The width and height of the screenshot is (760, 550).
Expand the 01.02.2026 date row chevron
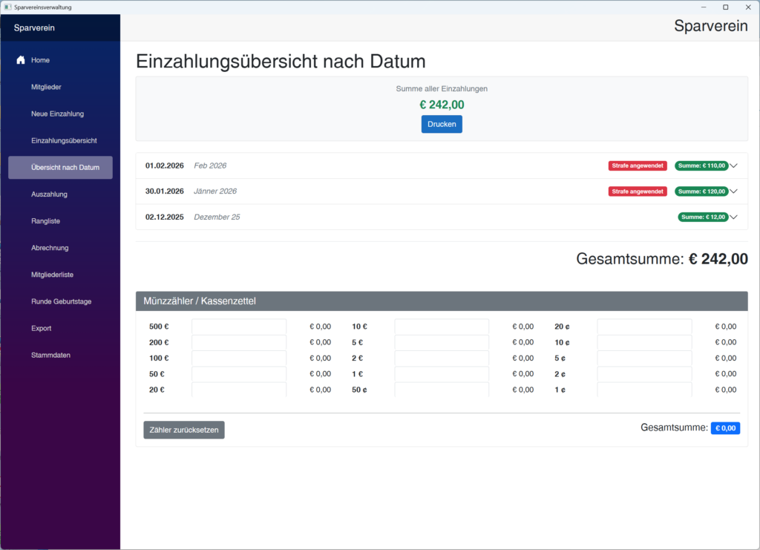point(733,166)
